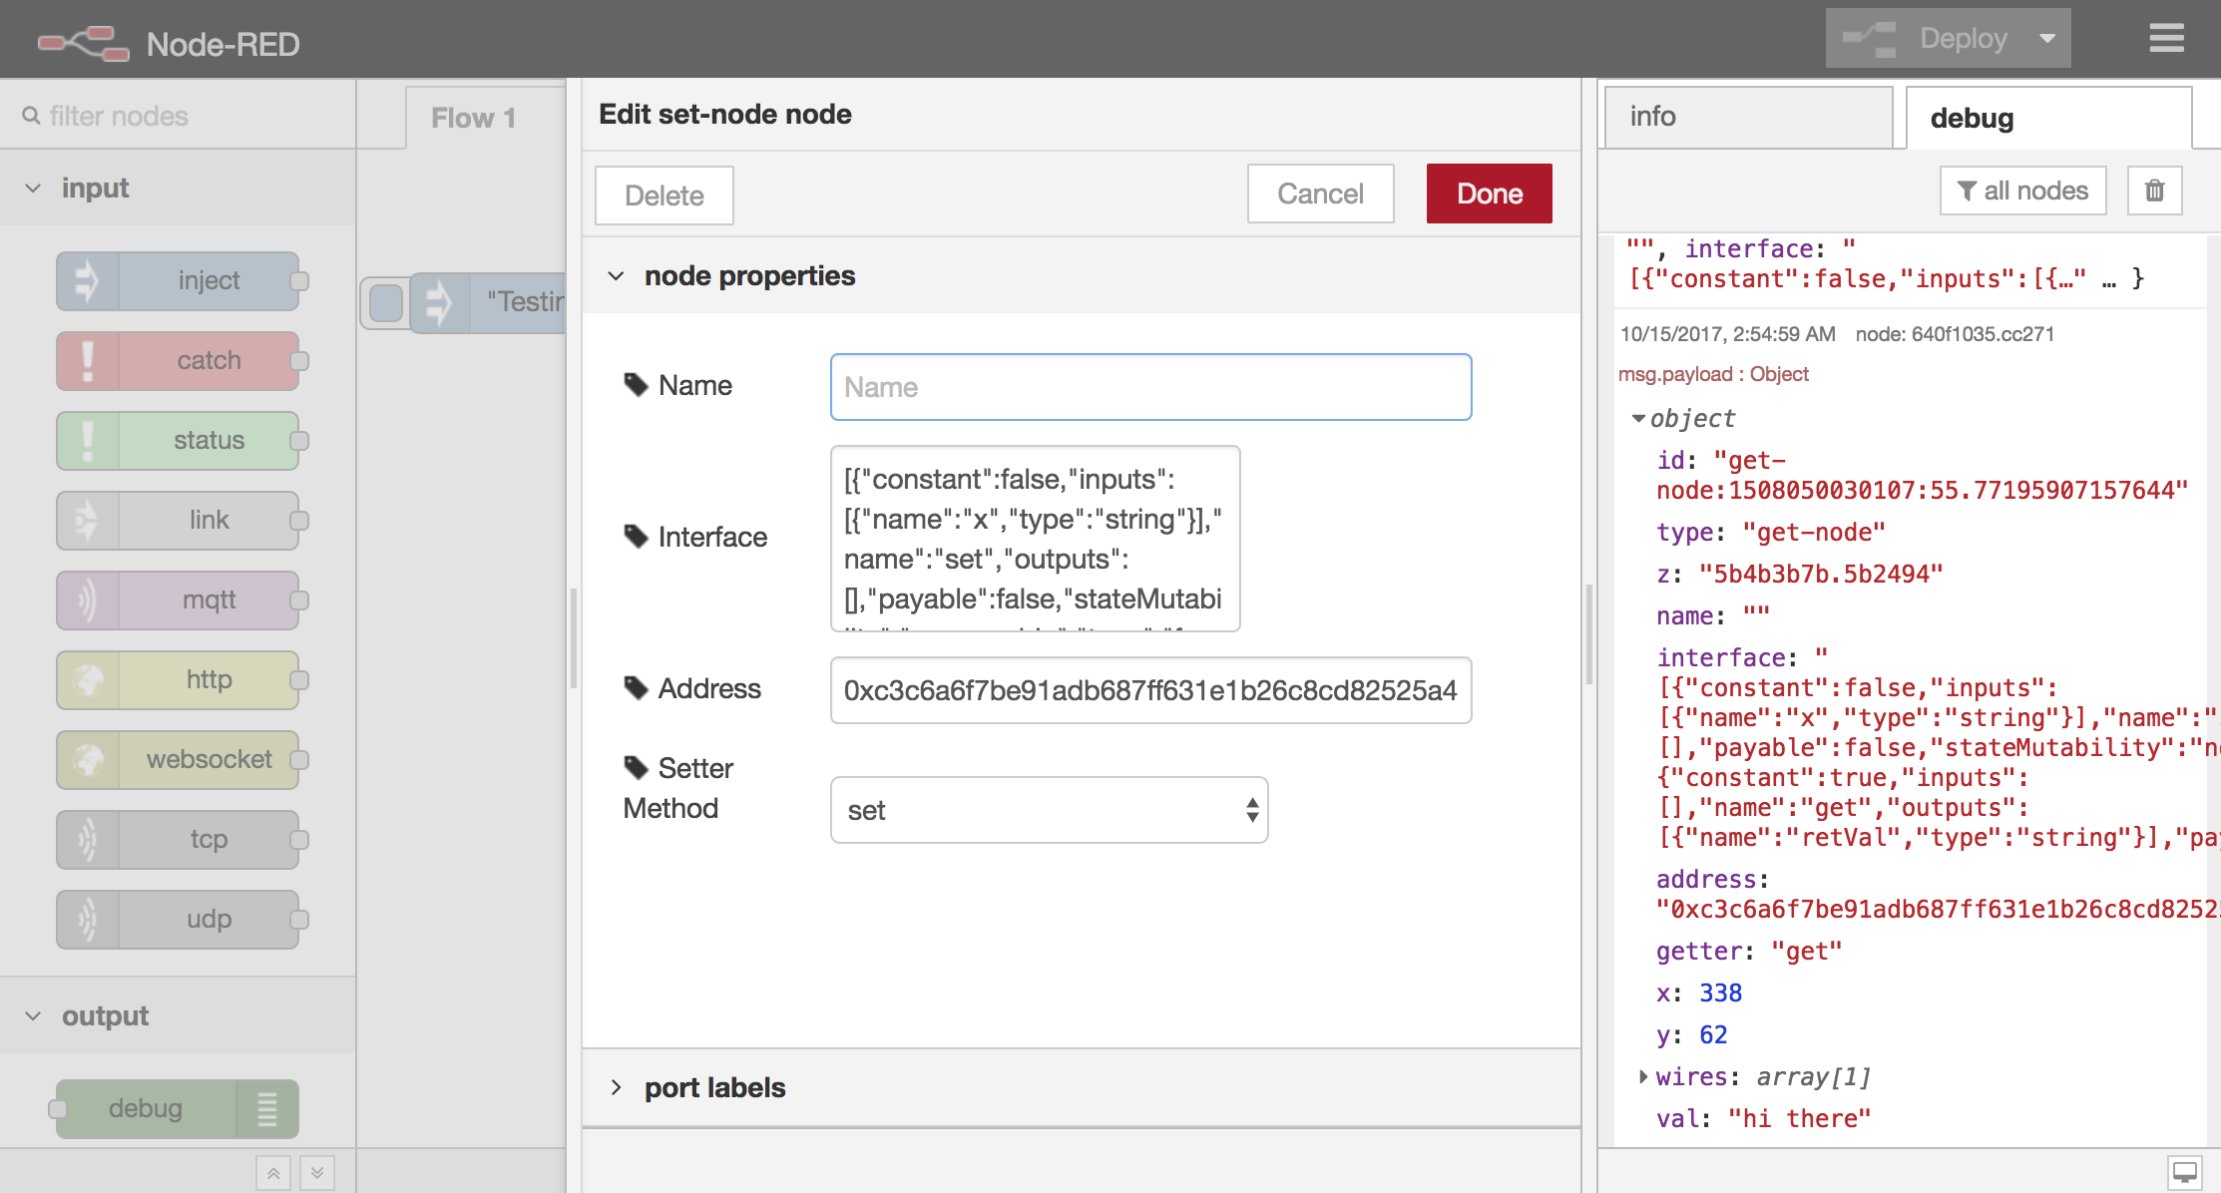Click the mqtt node signal icon
The width and height of the screenshot is (2221, 1193).
click(x=88, y=599)
